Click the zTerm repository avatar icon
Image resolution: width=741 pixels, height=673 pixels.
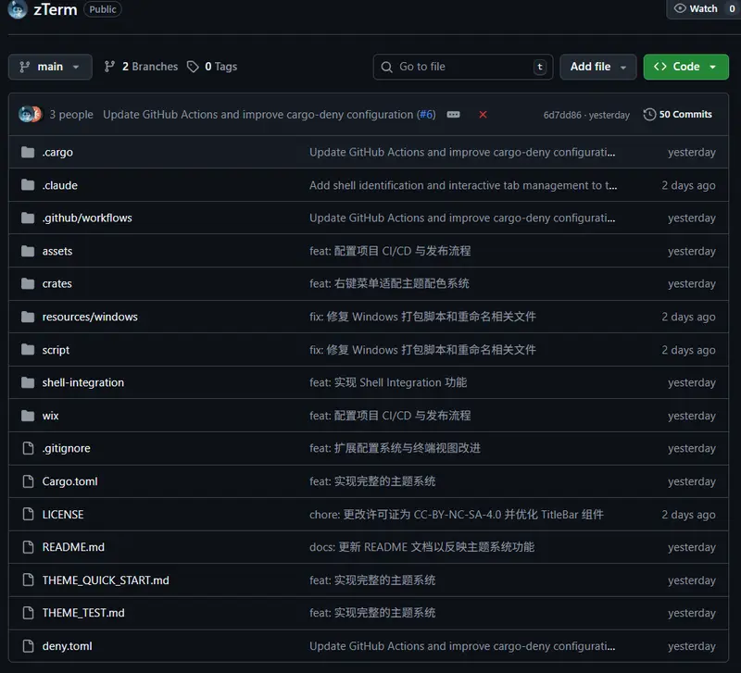click(x=17, y=9)
